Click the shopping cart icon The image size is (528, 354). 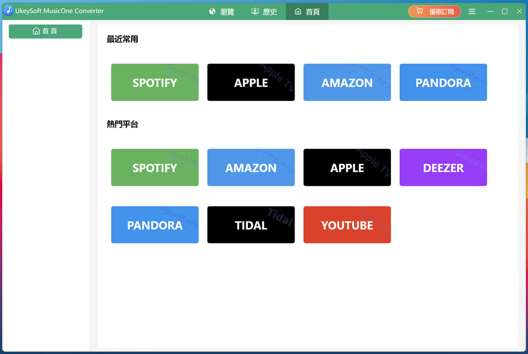[419, 11]
